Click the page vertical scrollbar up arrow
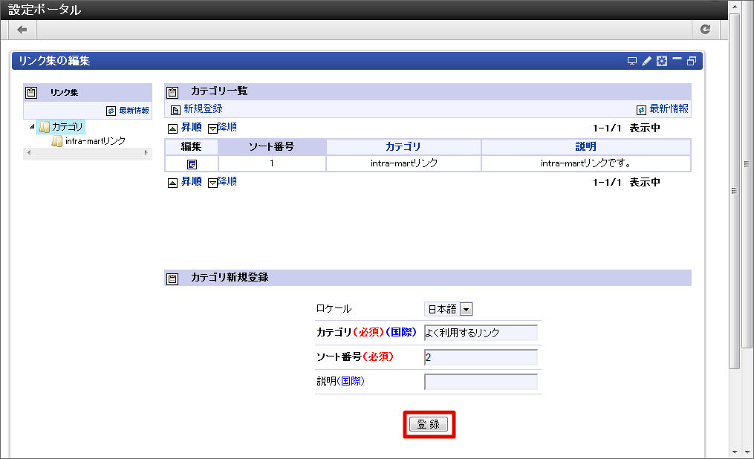 pos(734,7)
